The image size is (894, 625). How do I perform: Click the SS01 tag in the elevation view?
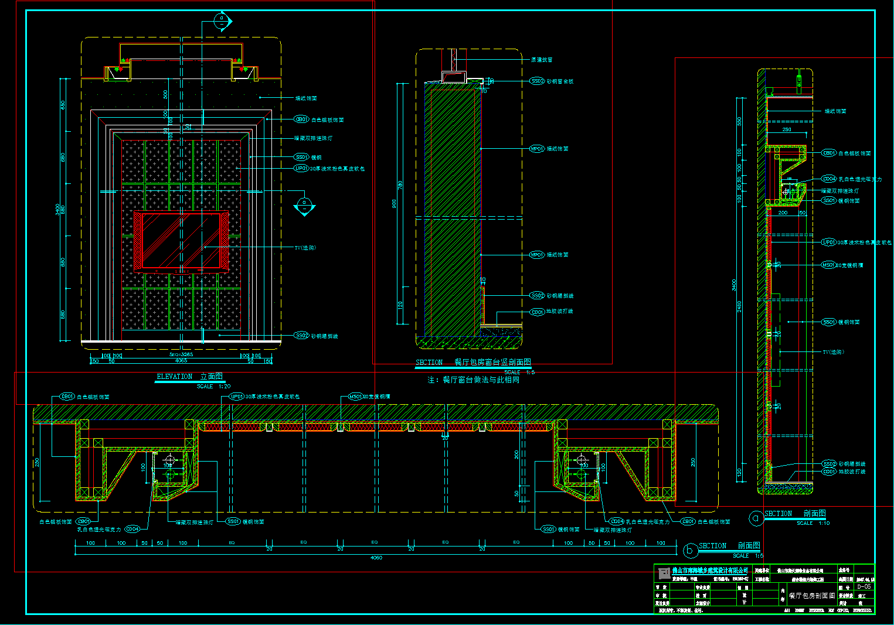(301, 157)
